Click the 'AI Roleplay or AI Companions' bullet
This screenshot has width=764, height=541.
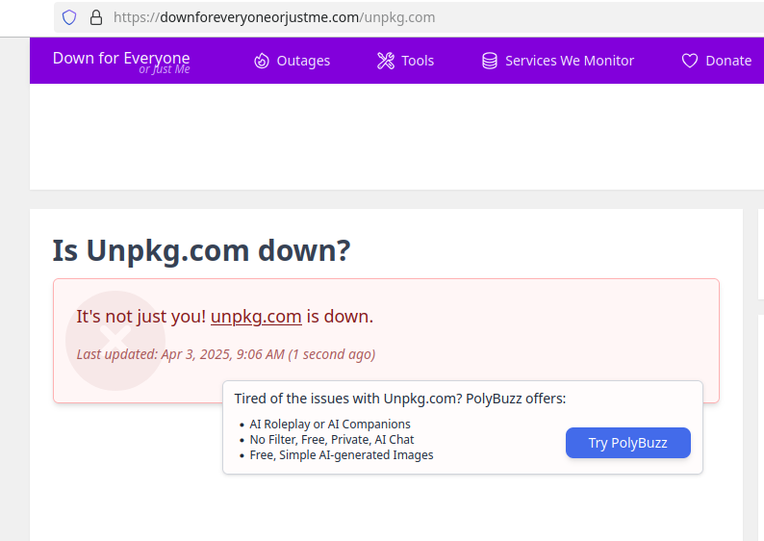click(x=330, y=424)
